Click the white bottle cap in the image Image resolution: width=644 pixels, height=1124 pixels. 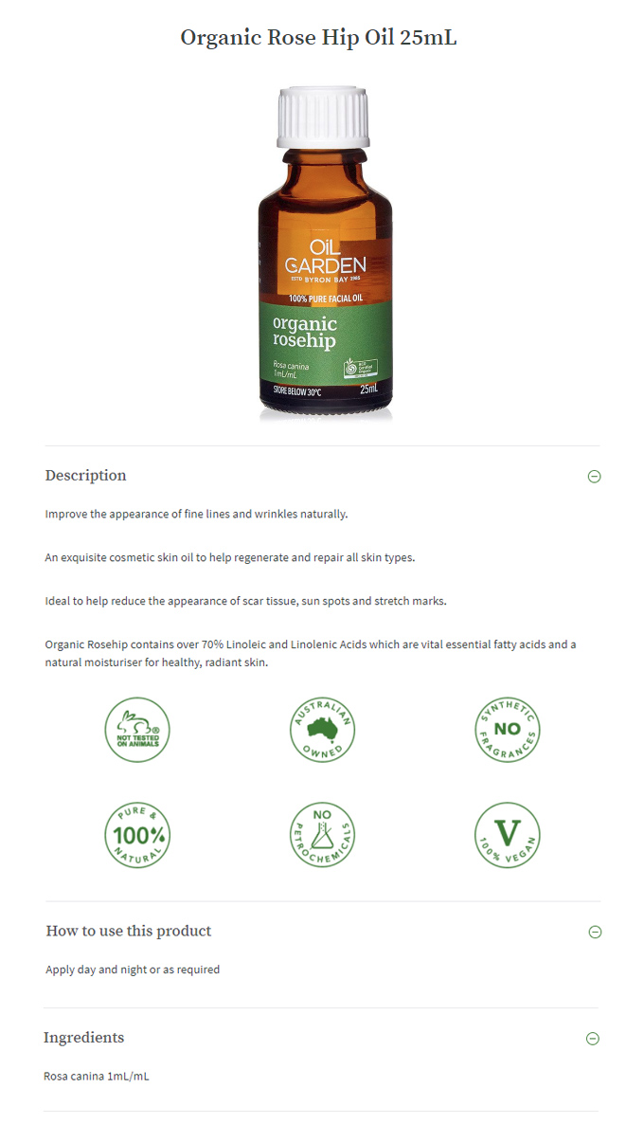[323, 117]
